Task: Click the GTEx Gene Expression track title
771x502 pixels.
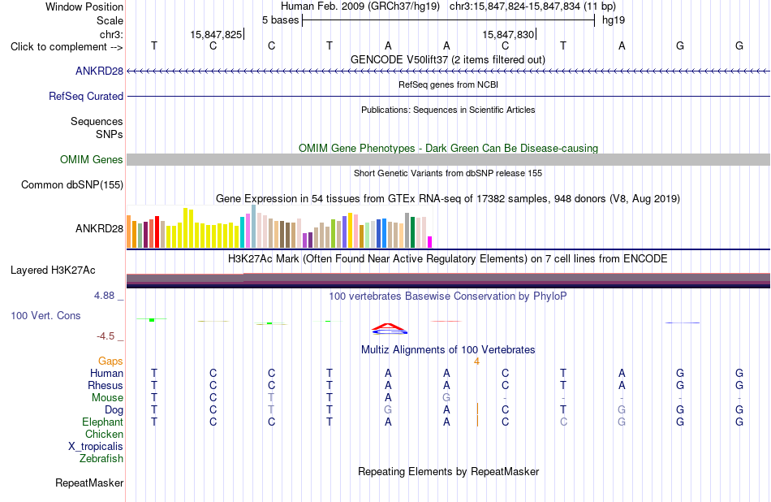Action: tap(448, 199)
